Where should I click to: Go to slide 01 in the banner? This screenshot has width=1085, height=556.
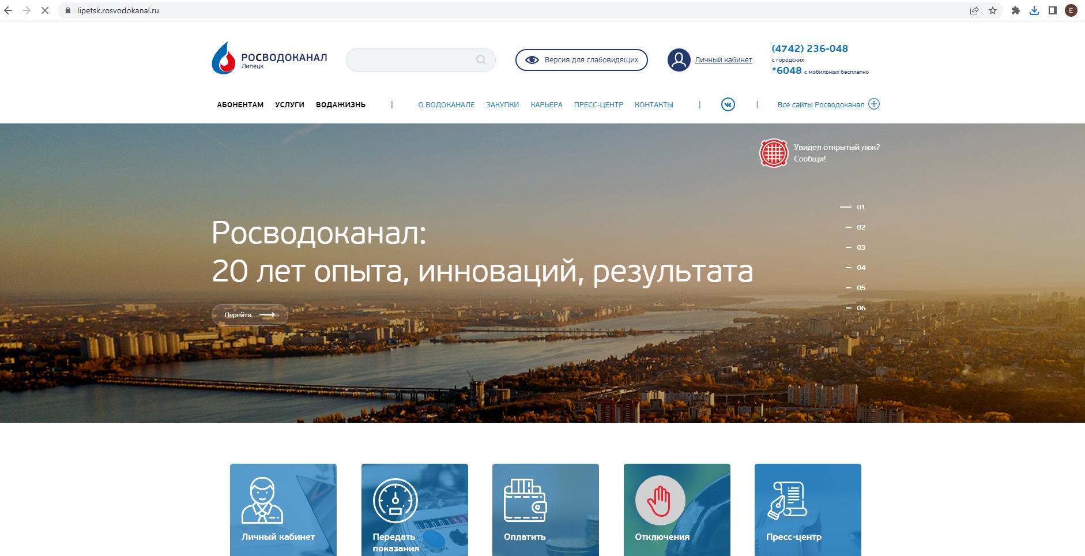pyautogui.click(x=853, y=207)
